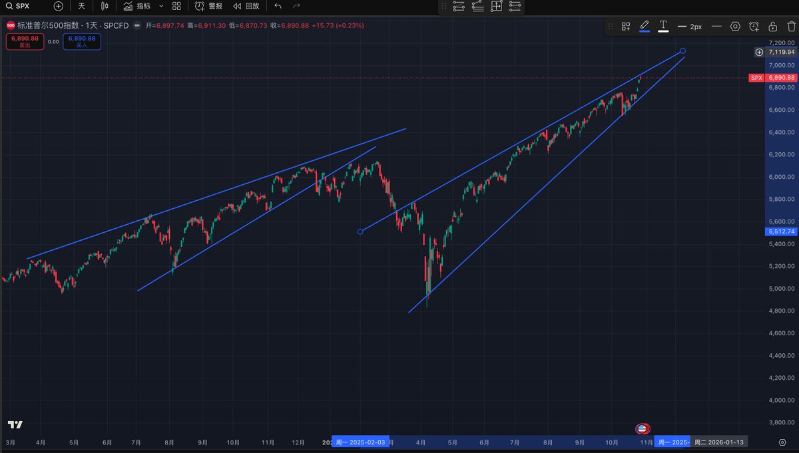Click the 12月 time axis label
Image resolution: width=799 pixels, height=453 pixels.
(299, 442)
